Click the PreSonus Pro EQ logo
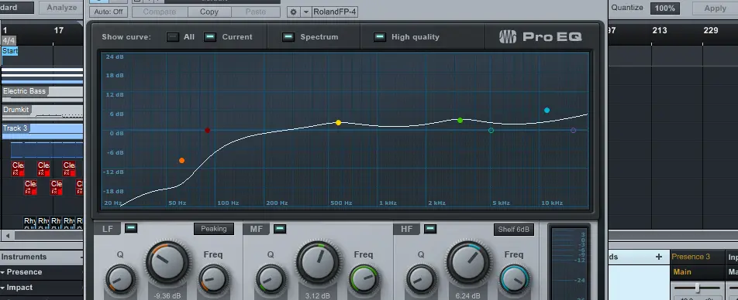 (540, 36)
